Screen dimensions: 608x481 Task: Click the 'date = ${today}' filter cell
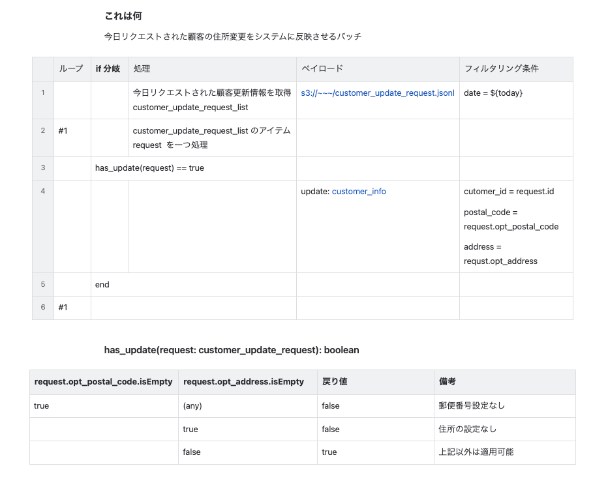(516, 100)
